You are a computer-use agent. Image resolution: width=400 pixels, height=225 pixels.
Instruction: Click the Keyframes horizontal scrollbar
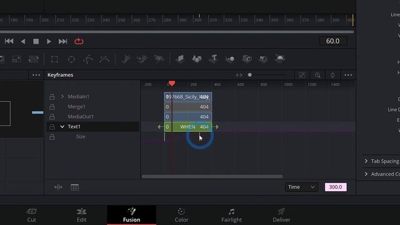click(x=212, y=176)
